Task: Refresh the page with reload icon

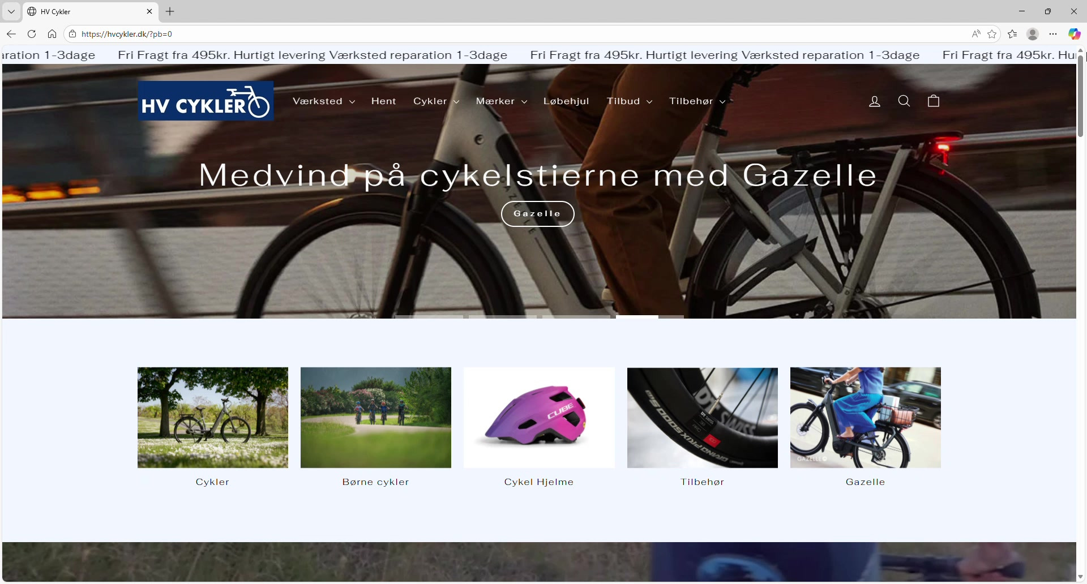Action: click(x=32, y=34)
